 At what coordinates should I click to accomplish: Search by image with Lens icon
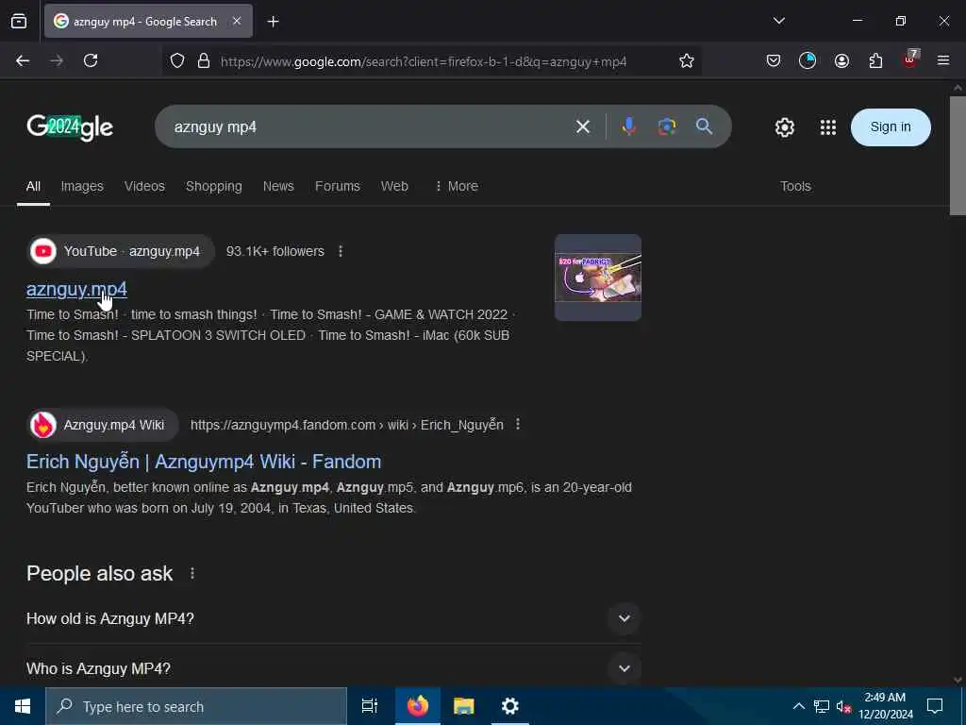point(667,127)
